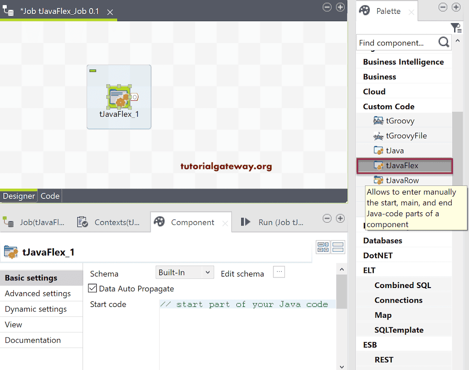Open the Schema Built-In dropdown
Screen dimensions: 469x370
pos(185,272)
